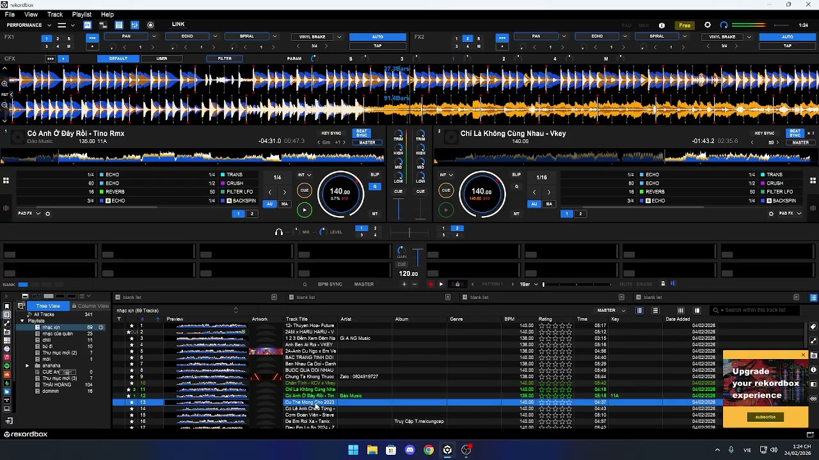Play deck 2 track
This screenshot has height=460, width=819.
pyautogui.click(x=446, y=210)
